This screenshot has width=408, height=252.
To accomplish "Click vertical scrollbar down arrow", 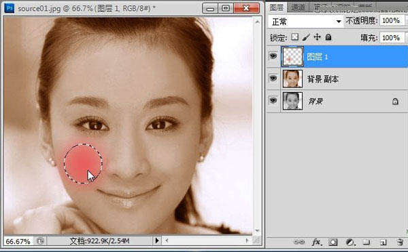I will pos(257,231).
